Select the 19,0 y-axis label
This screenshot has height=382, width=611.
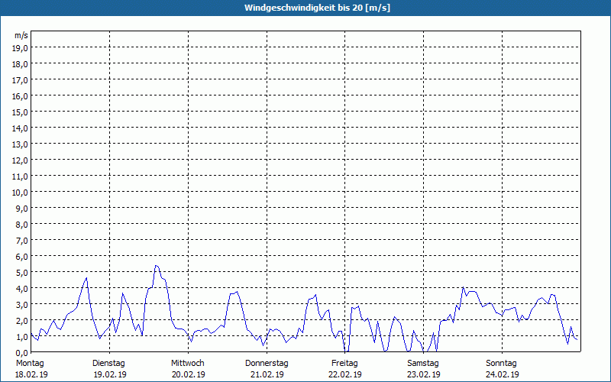(x=21, y=47)
